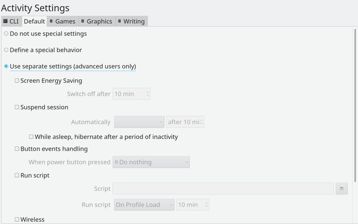Enable the Screen Energy Saving checkbox
Image resolution: width=358 pixels, height=224 pixels.
click(x=17, y=80)
